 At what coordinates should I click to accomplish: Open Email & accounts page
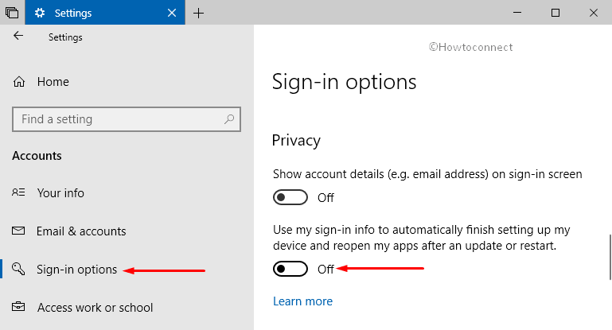[x=81, y=231]
